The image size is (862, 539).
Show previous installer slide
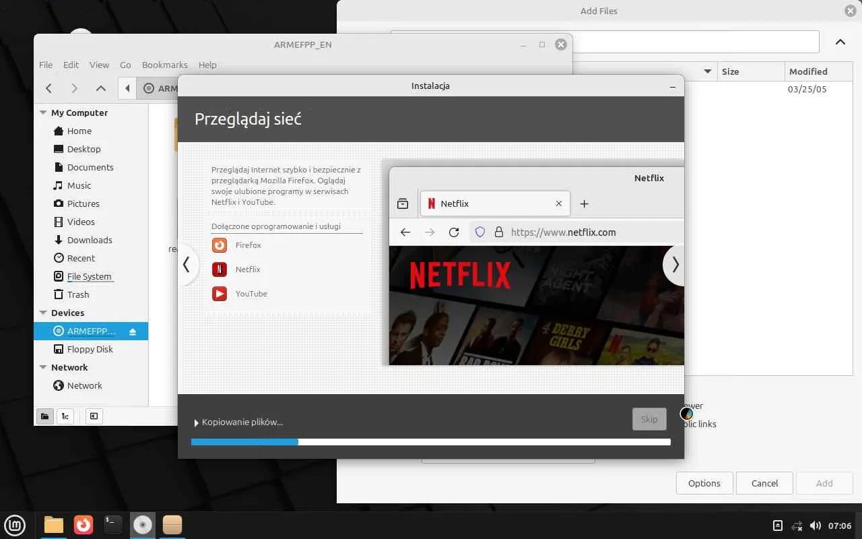pyautogui.click(x=187, y=264)
